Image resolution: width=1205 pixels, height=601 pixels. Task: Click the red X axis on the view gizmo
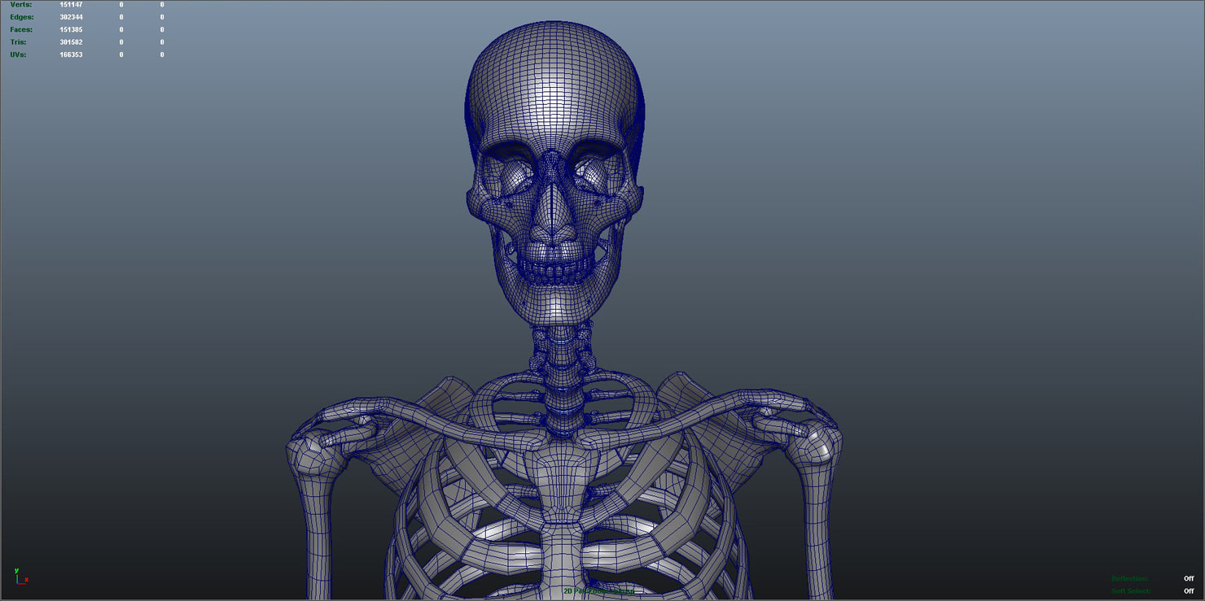coord(27,580)
